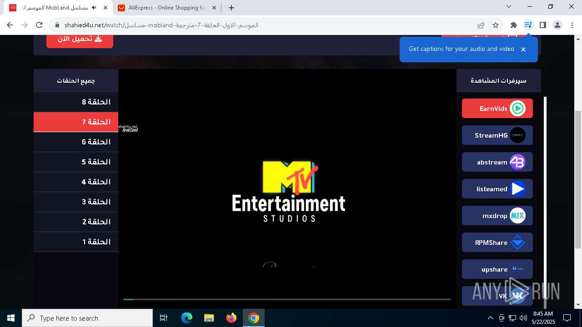Image resolution: width=582 pixels, height=327 pixels.
Task: Expand the tab search dropdown
Action: coord(509,6)
